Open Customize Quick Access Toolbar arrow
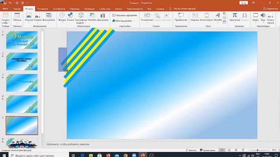Image resolution: width=280 pixels, height=157 pixels. click(27, 3)
